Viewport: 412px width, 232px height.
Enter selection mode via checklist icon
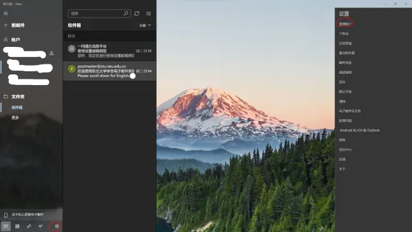[149, 13]
